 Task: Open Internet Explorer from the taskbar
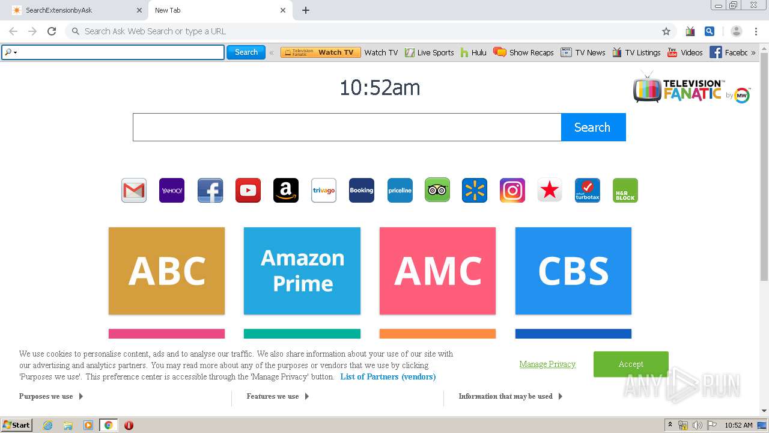click(48, 425)
